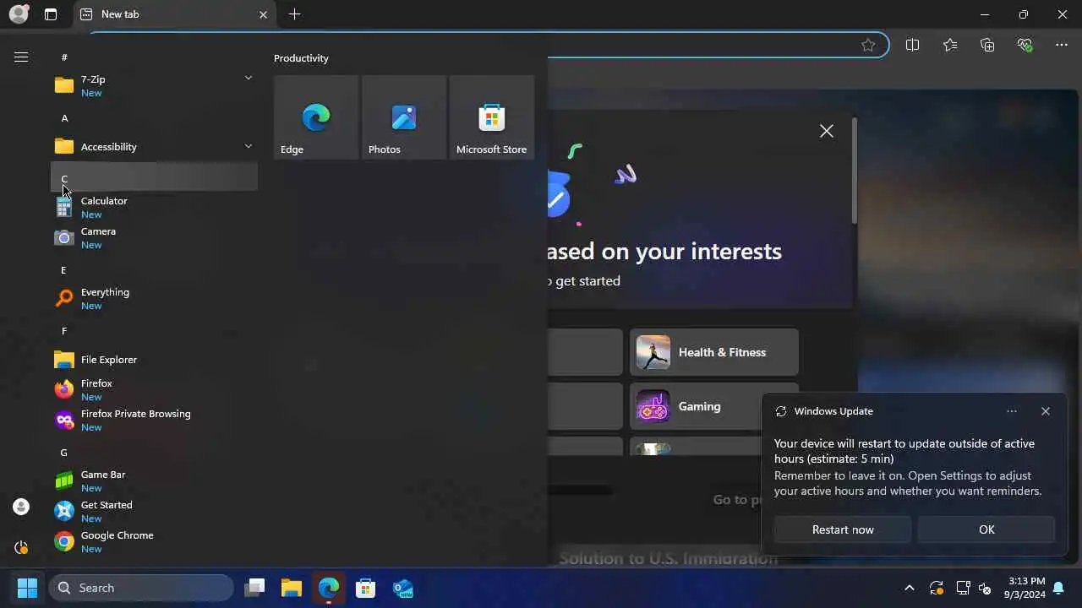This screenshot has height=608, width=1082.
Task: Open the taskbar clock and date
Action: [x=1026, y=588]
